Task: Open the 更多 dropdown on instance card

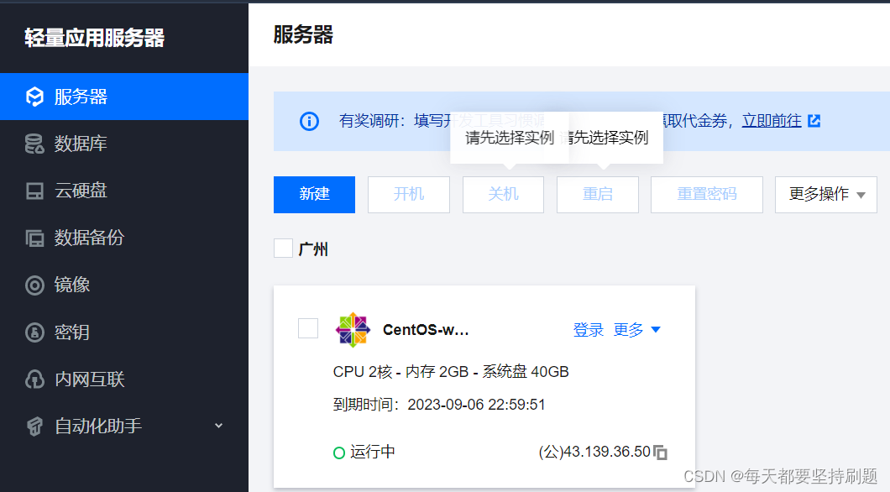Action: tap(636, 330)
